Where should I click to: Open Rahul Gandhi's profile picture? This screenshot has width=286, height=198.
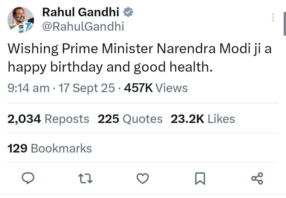point(21,20)
